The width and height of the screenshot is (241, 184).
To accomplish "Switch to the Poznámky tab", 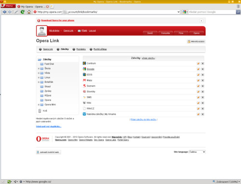I will coord(81,49).
